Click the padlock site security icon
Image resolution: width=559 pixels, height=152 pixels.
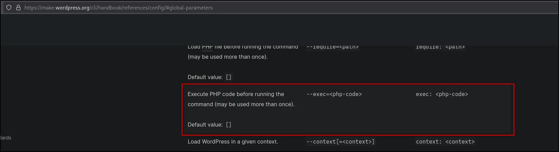click(18, 7)
